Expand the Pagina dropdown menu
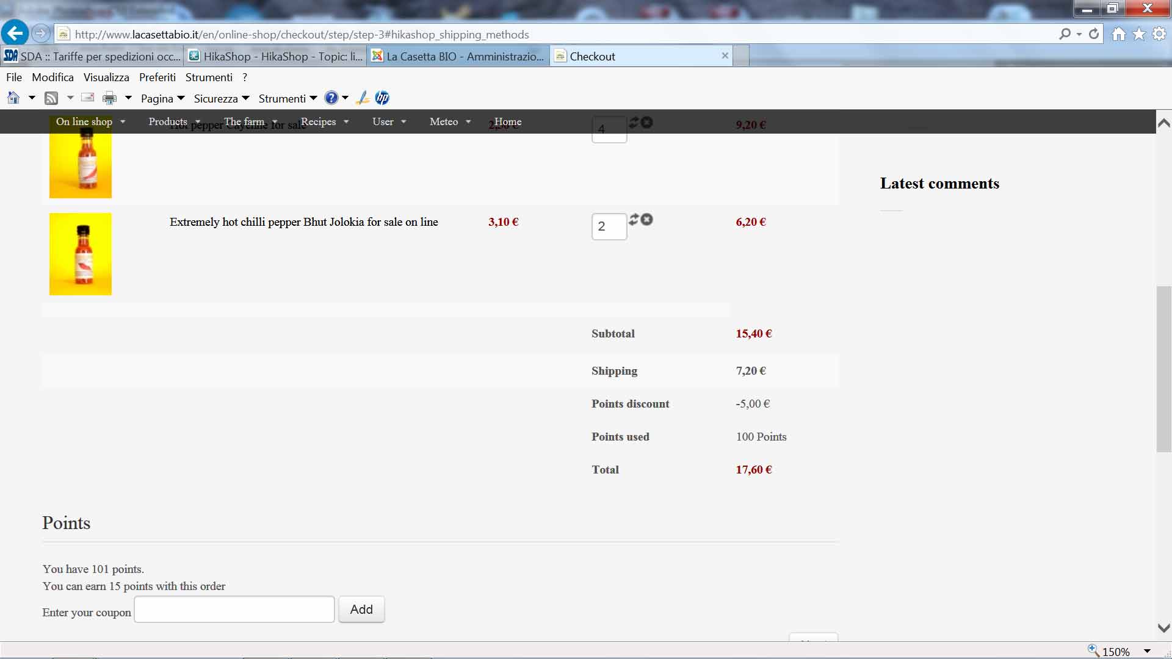Viewport: 1172px width, 659px height. 162,99
